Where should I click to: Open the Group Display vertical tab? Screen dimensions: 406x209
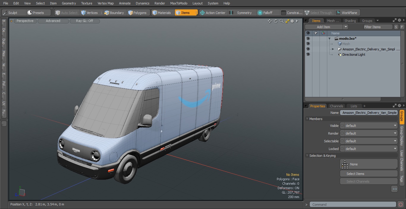pyautogui.click(x=402, y=136)
